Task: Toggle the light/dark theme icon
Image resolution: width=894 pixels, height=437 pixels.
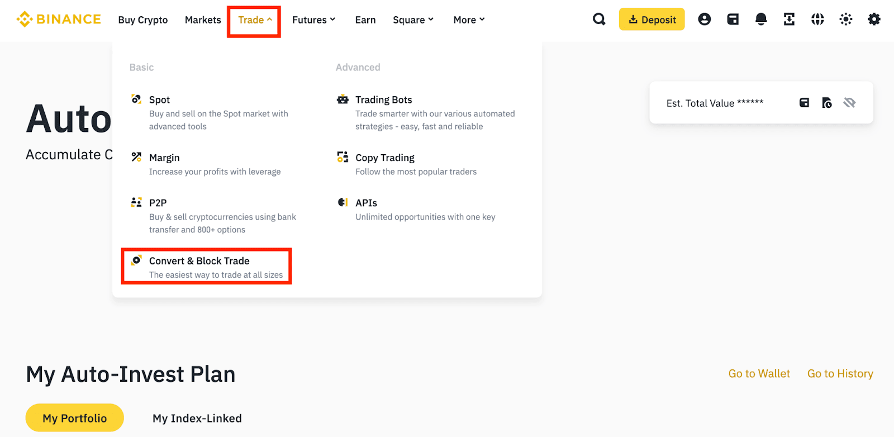Action: click(x=846, y=20)
